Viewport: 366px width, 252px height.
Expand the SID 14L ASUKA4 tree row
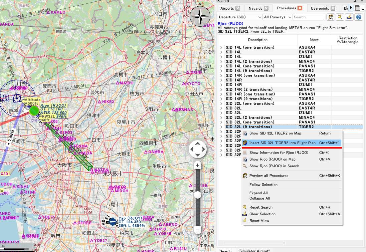(221, 47)
